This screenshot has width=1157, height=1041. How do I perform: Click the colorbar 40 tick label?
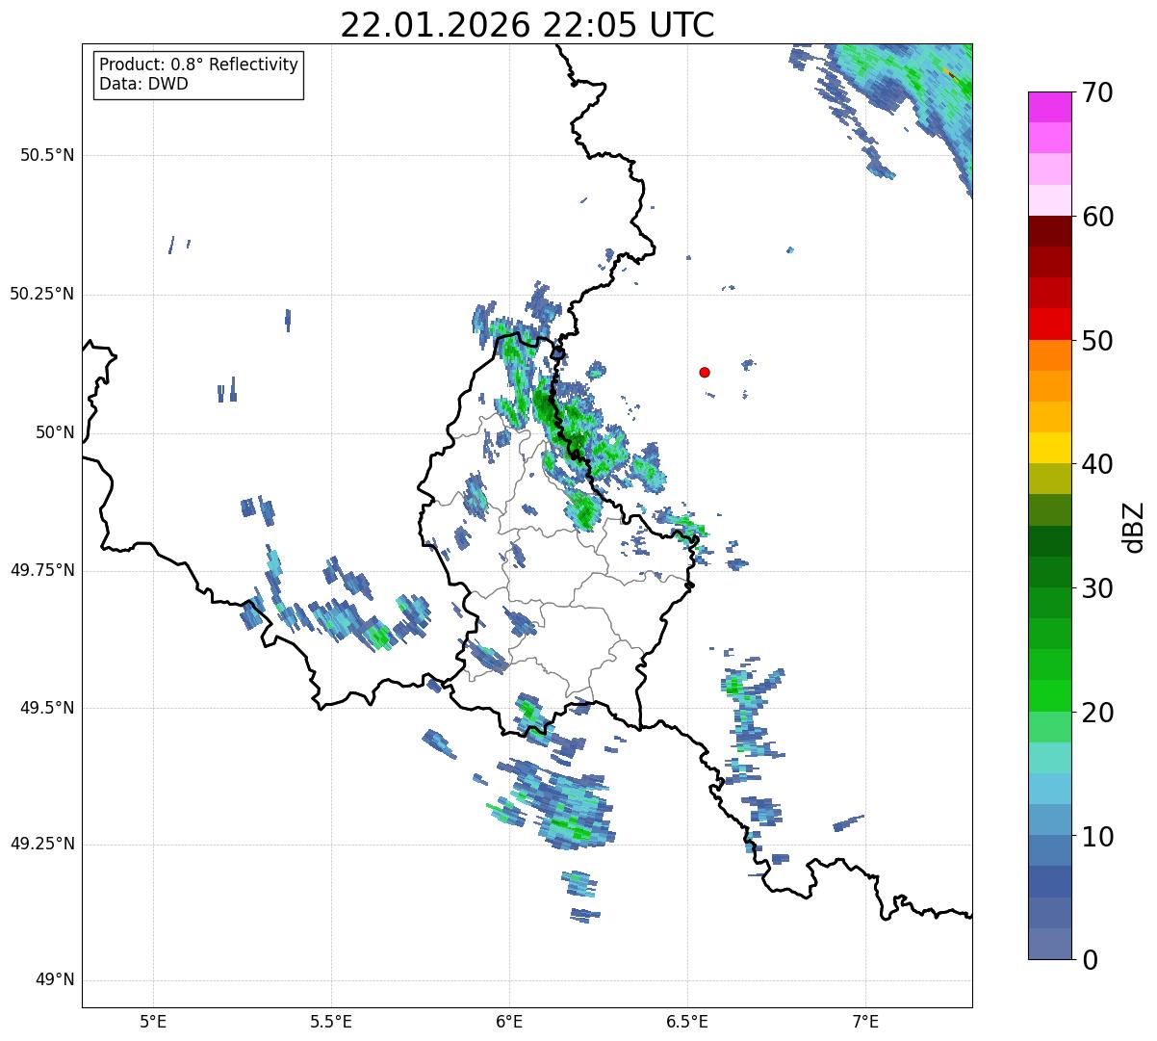point(1097,464)
